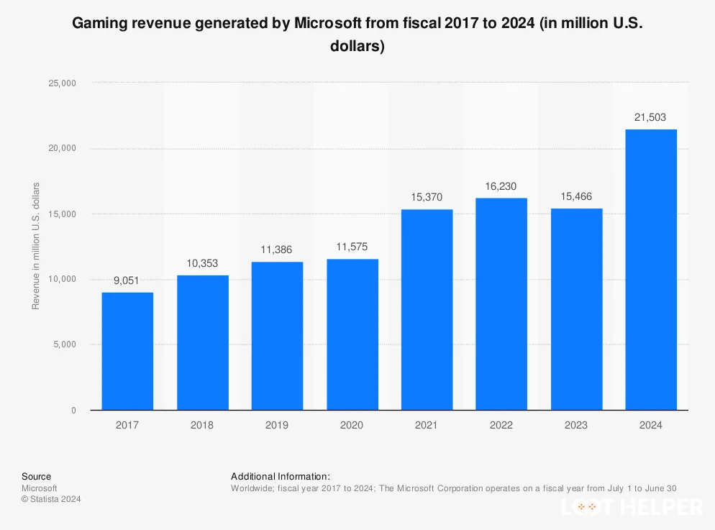Select the 2018 revenue bar

point(202,342)
